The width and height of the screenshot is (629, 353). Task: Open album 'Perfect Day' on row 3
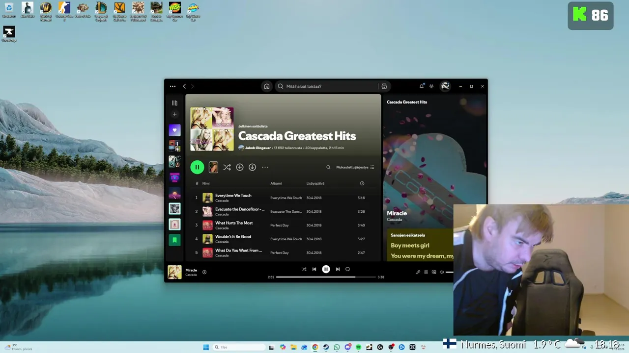(x=280, y=226)
